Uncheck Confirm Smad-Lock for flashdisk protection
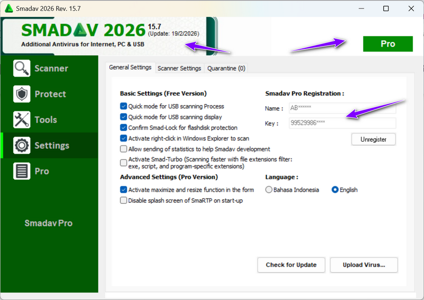The height and width of the screenshot is (300, 424). [123, 127]
